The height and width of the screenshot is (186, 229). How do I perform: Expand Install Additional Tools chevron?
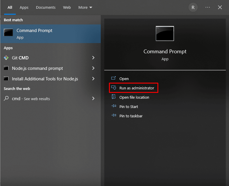tap(93, 79)
